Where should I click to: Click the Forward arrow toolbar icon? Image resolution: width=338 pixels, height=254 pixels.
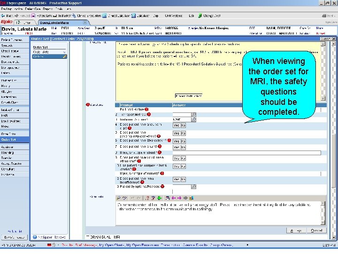(16, 16)
